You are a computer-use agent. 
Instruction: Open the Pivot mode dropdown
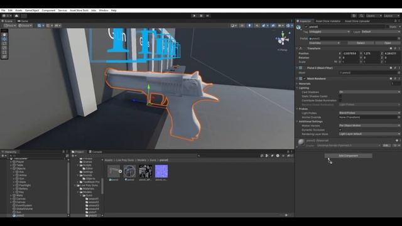tap(10, 26)
